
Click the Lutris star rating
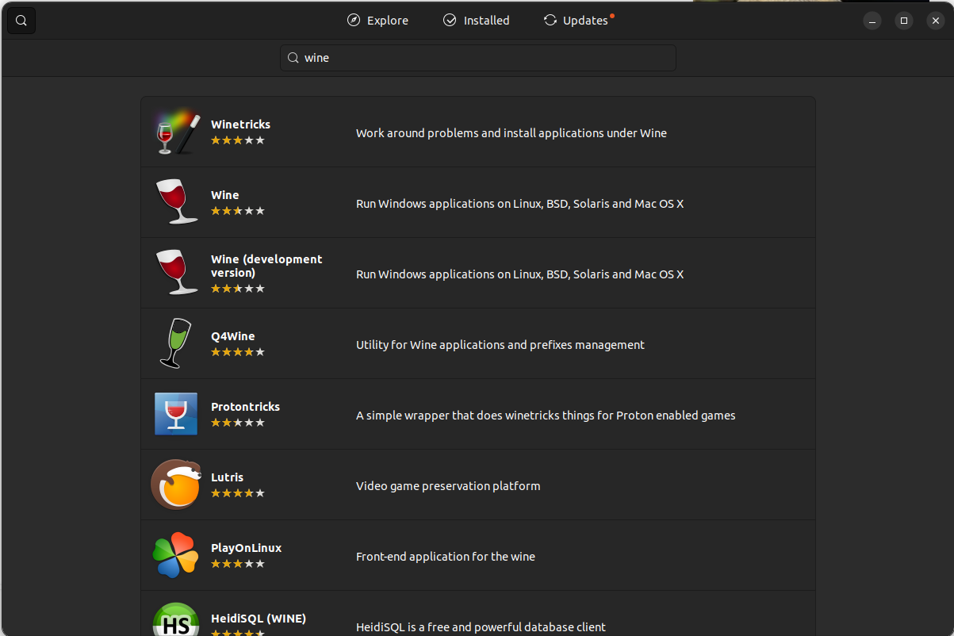[238, 493]
